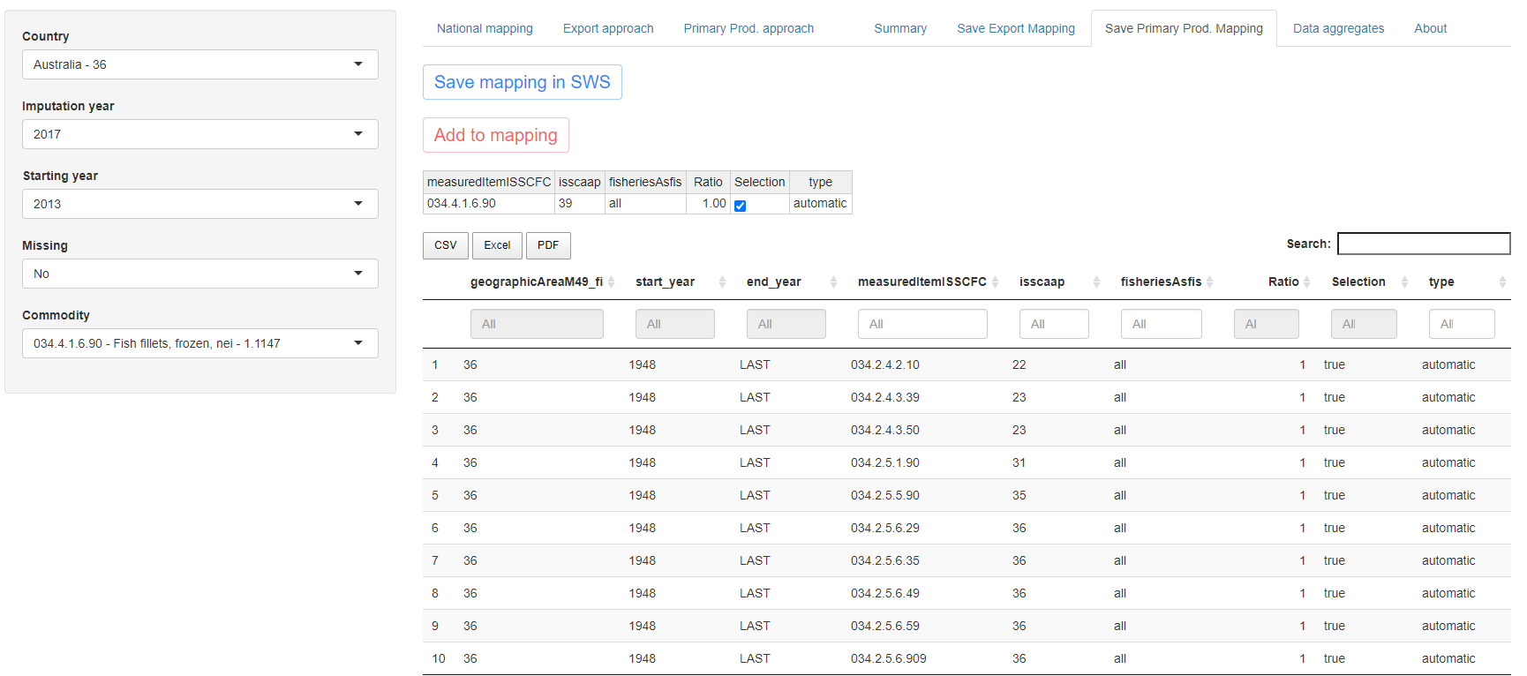This screenshot has height=676, width=1527.
Task: Sort by geographicAreaM49_fi column arrows
Action: click(x=611, y=282)
